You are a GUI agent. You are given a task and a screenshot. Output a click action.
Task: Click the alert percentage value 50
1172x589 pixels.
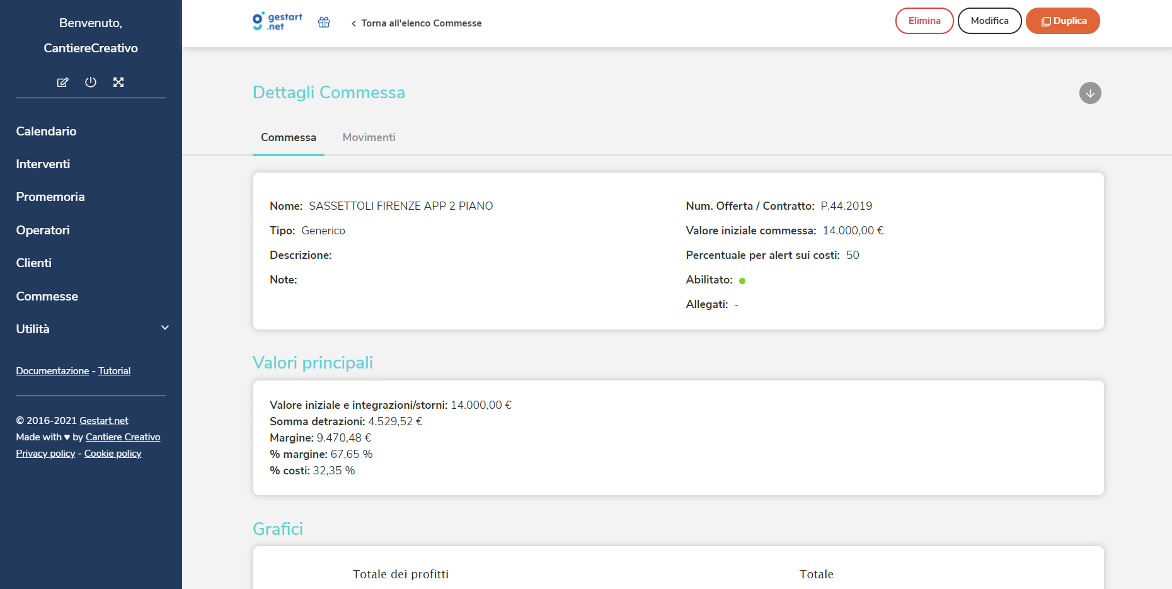pyautogui.click(x=853, y=255)
